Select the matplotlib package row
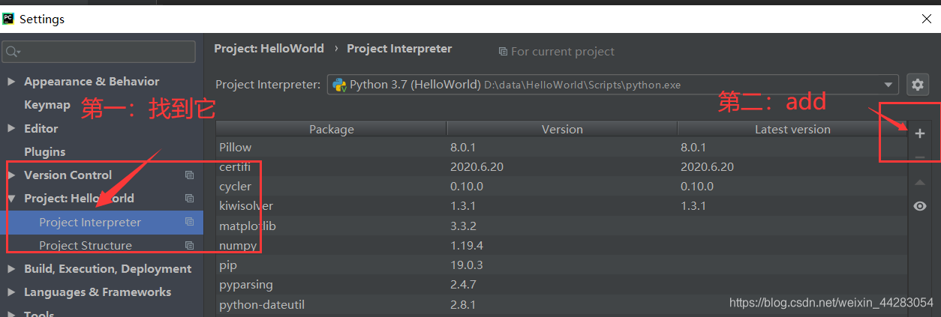Viewport: 941px width, 317px height. tap(561, 226)
